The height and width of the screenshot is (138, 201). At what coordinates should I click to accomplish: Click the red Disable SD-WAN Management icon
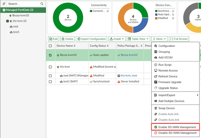point(156,133)
